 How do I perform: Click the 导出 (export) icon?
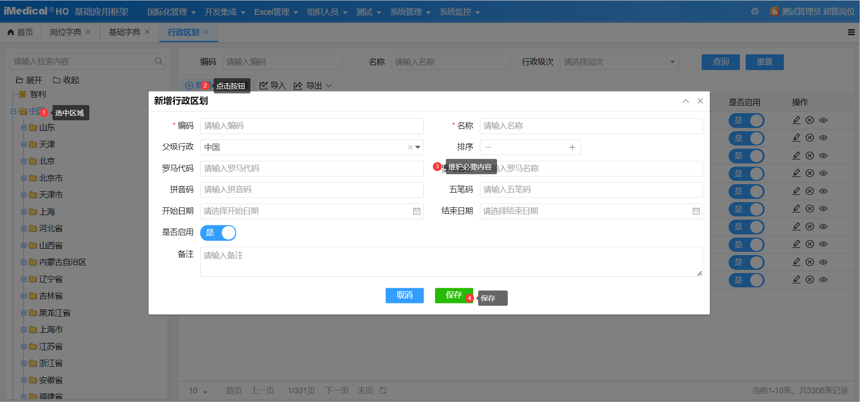298,85
